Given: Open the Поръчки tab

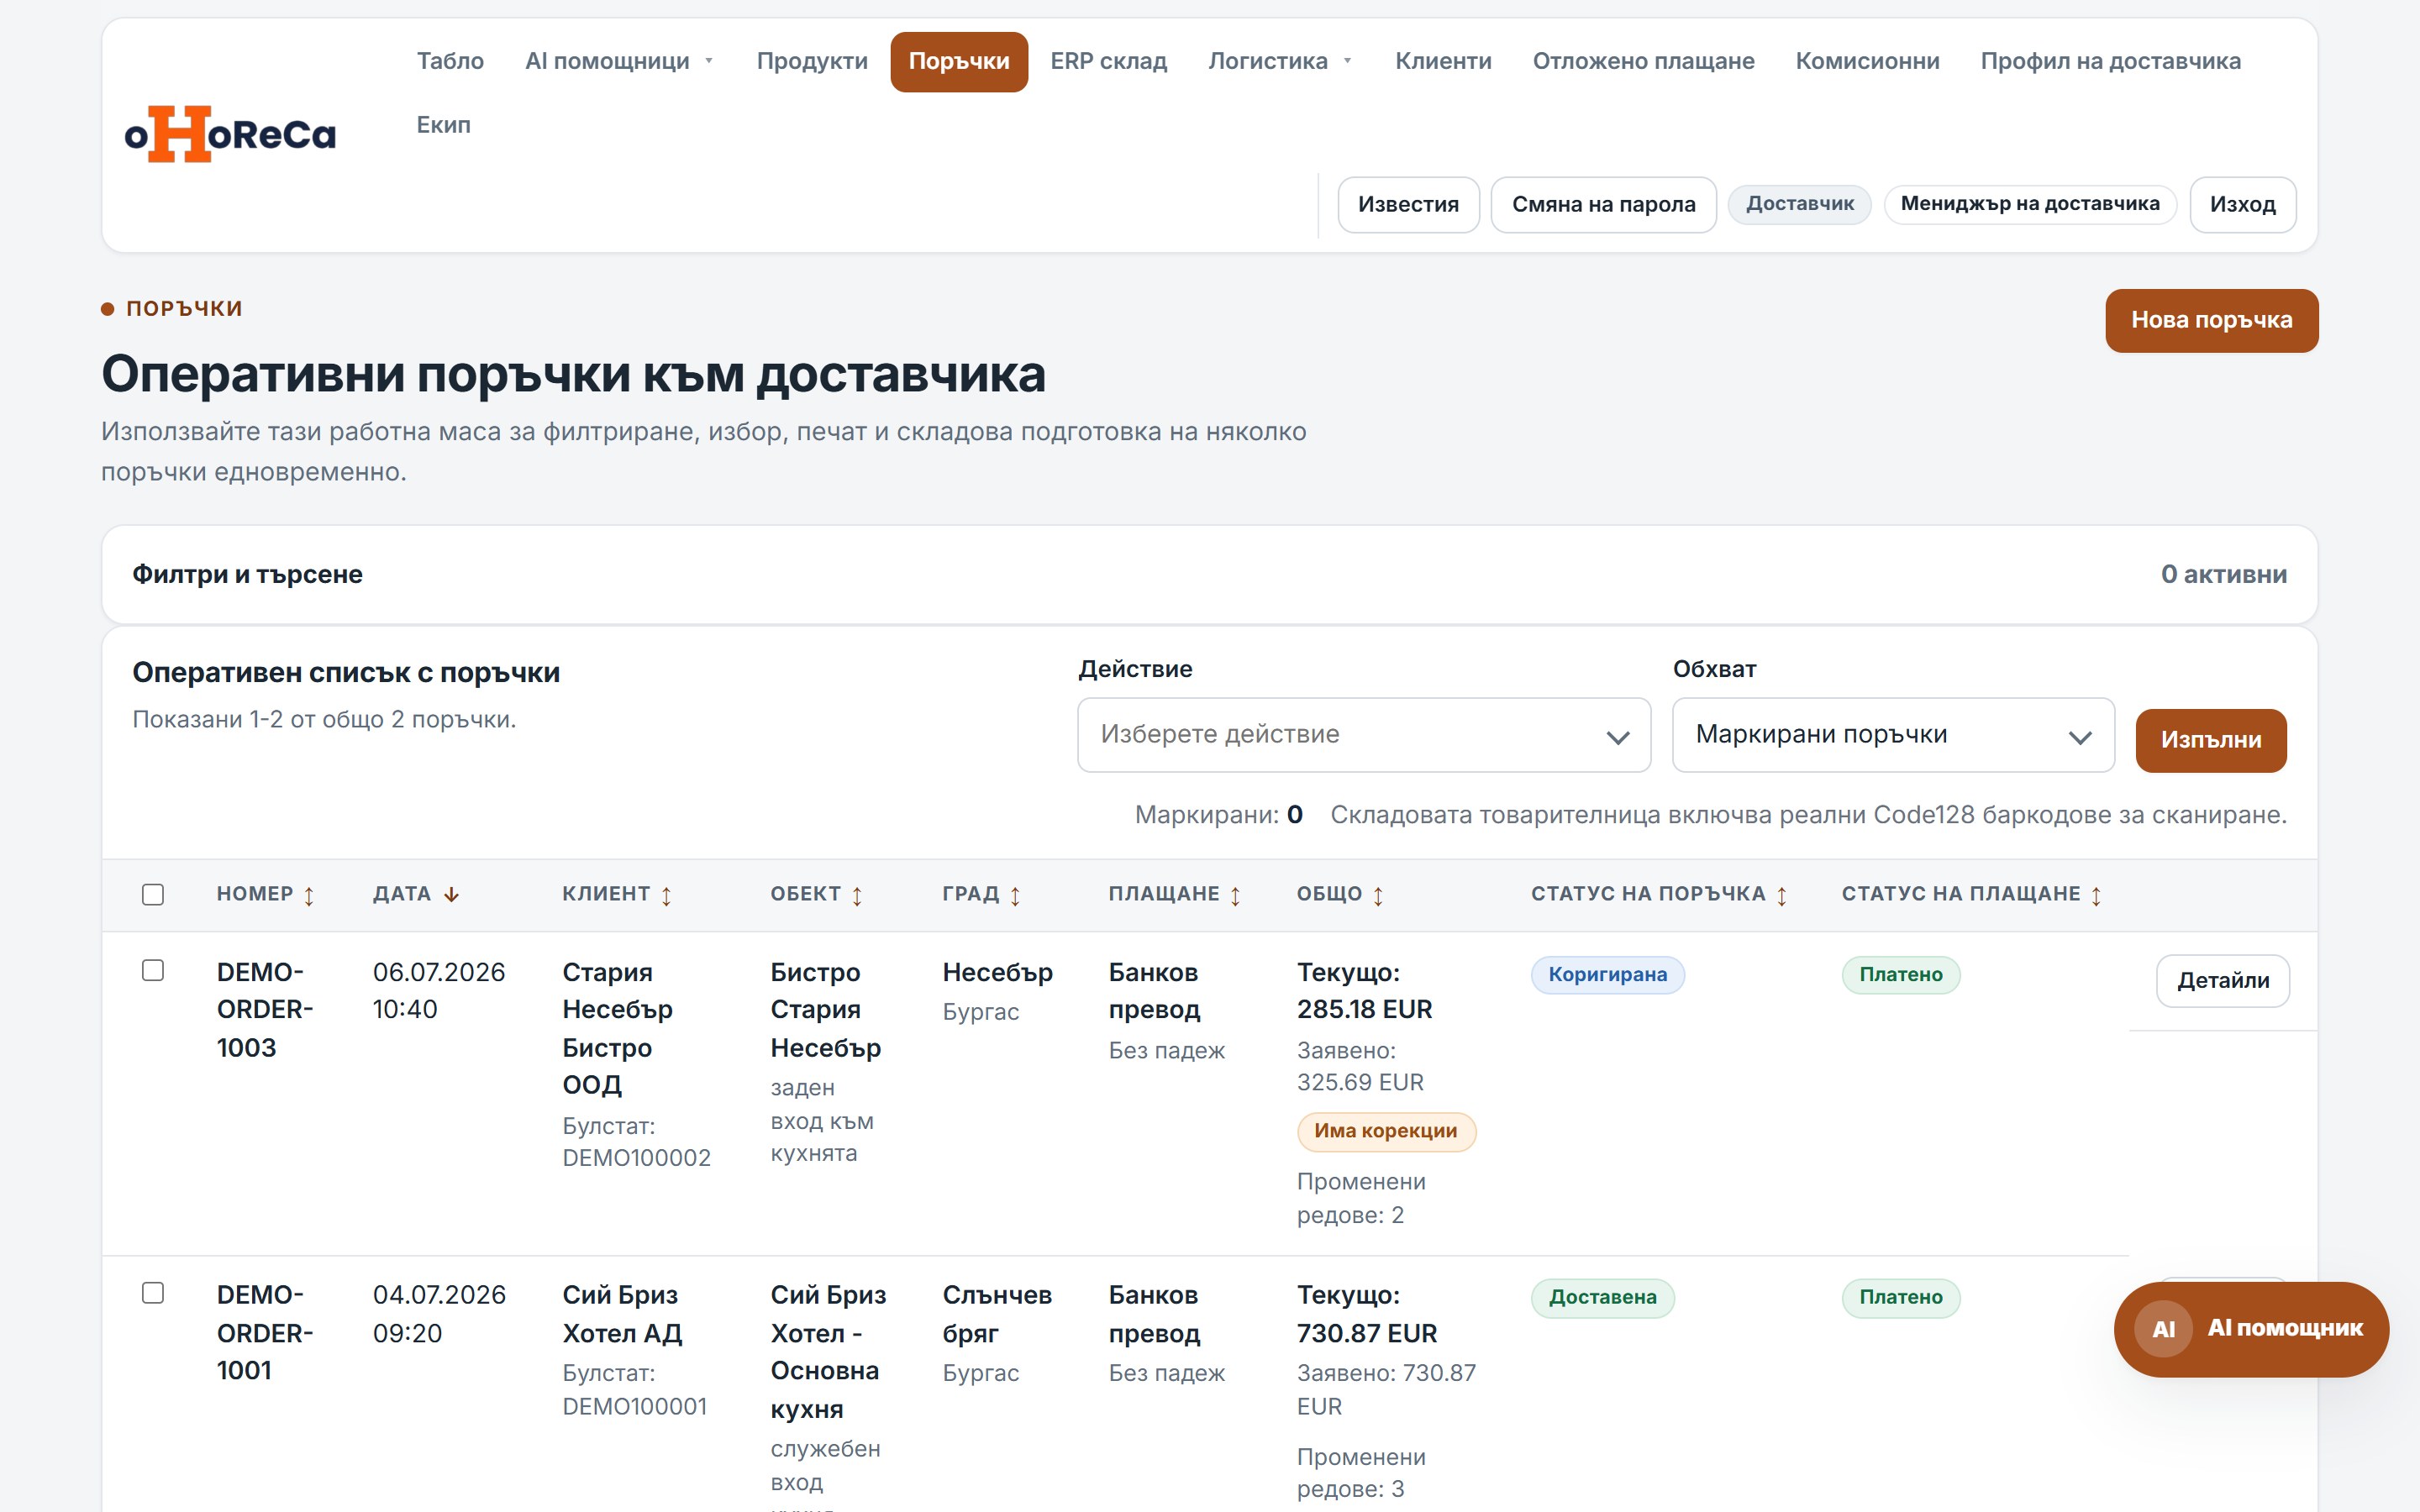Looking at the screenshot, I should (958, 61).
